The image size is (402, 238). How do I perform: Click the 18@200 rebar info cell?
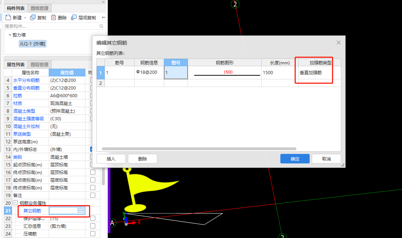149,73
